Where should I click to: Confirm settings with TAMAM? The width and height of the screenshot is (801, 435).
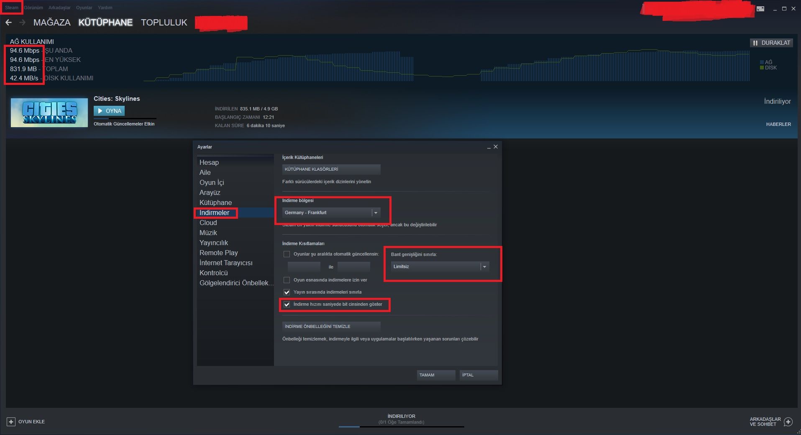(x=436, y=375)
